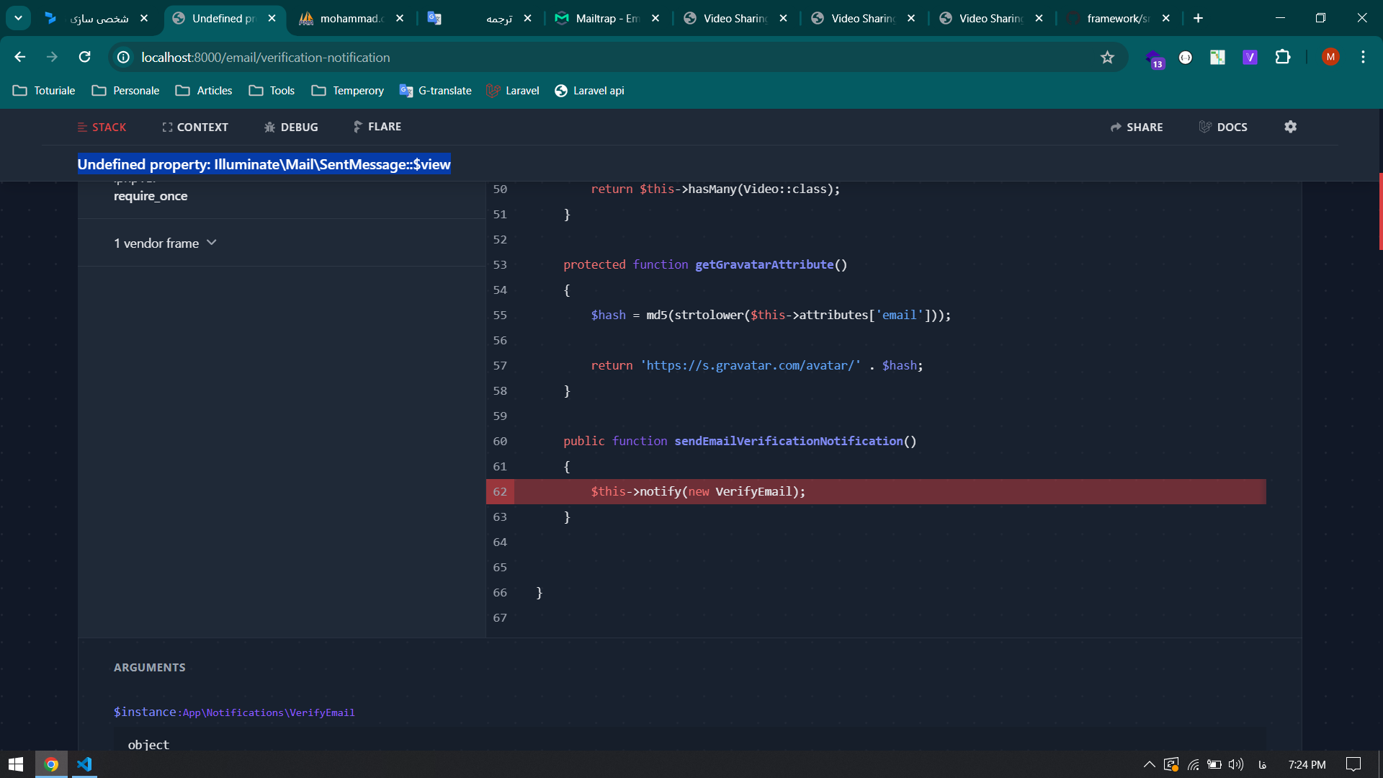Click settings gear icon
Screen dimensions: 1383x778
(1290, 126)
